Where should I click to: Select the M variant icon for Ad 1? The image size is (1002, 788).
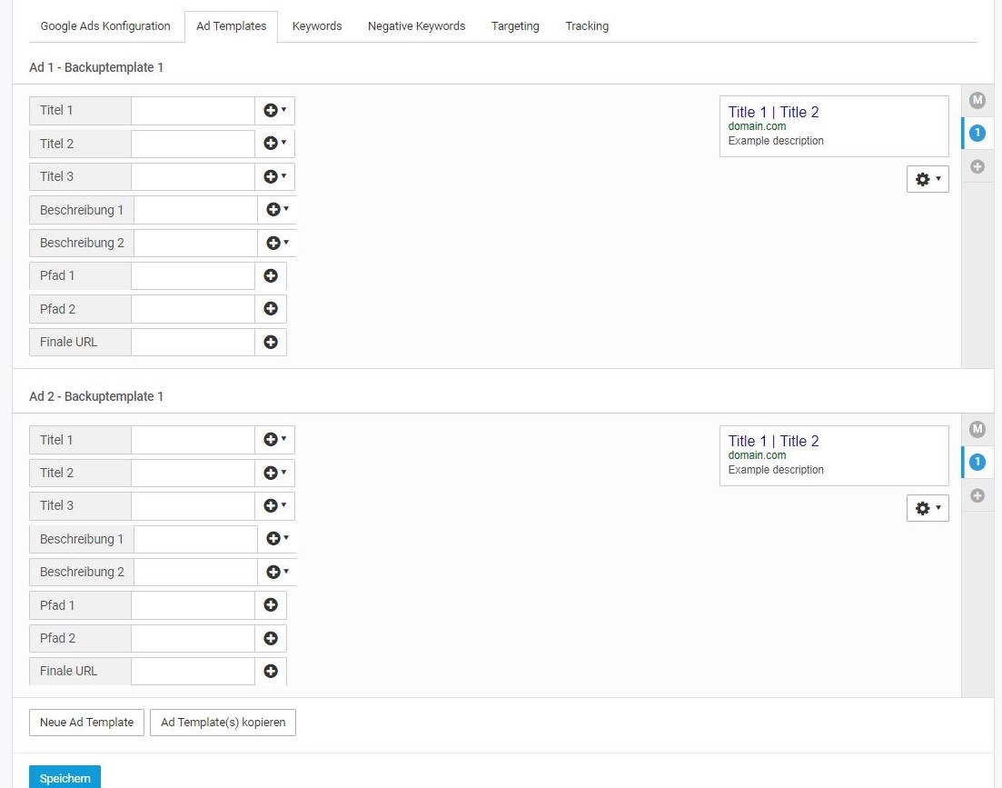(x=977, y=100)
